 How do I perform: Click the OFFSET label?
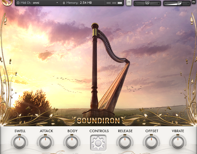pyautogui.click(x=152, y=131)
